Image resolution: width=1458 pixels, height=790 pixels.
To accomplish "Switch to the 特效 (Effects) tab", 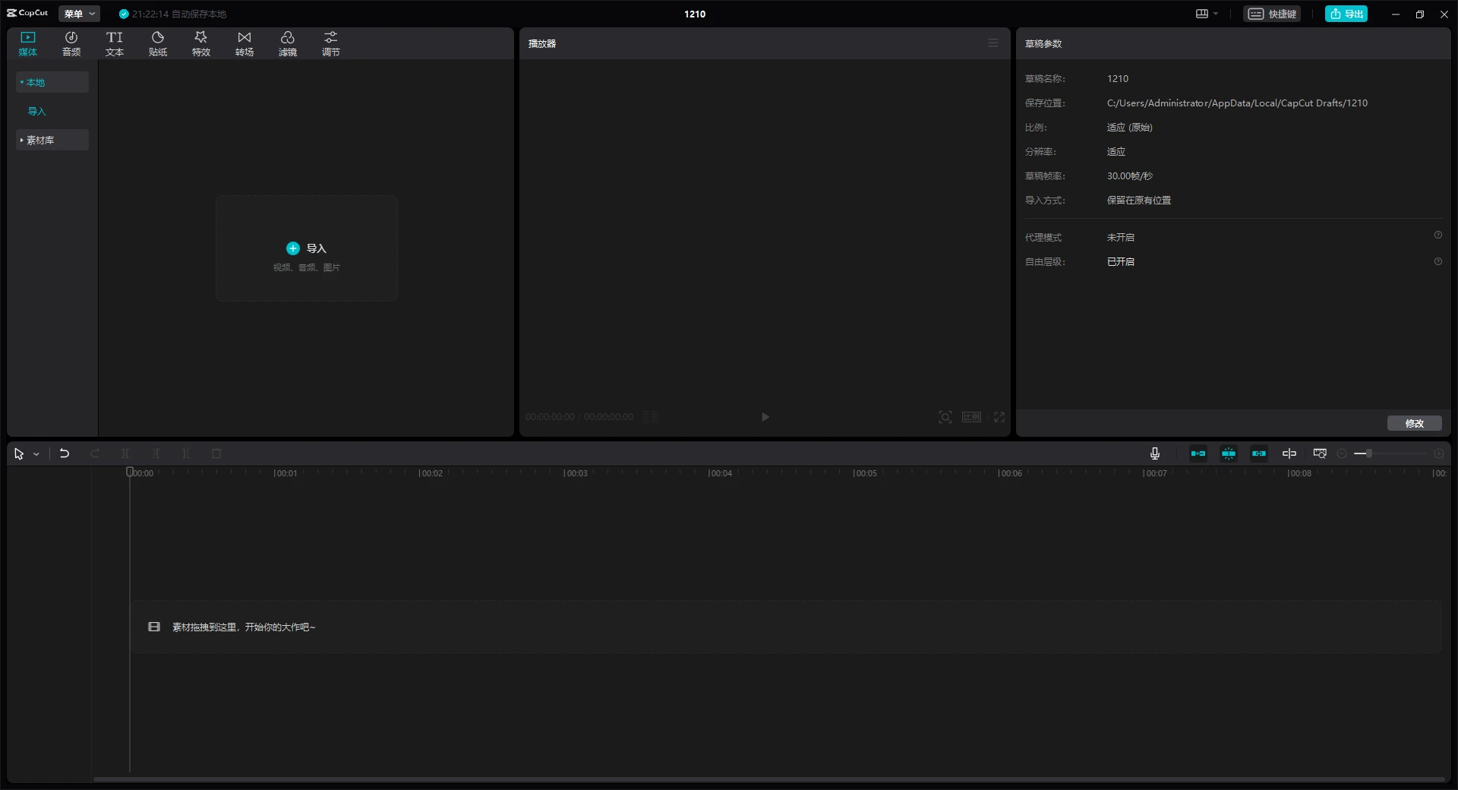I will click(201, 44).
